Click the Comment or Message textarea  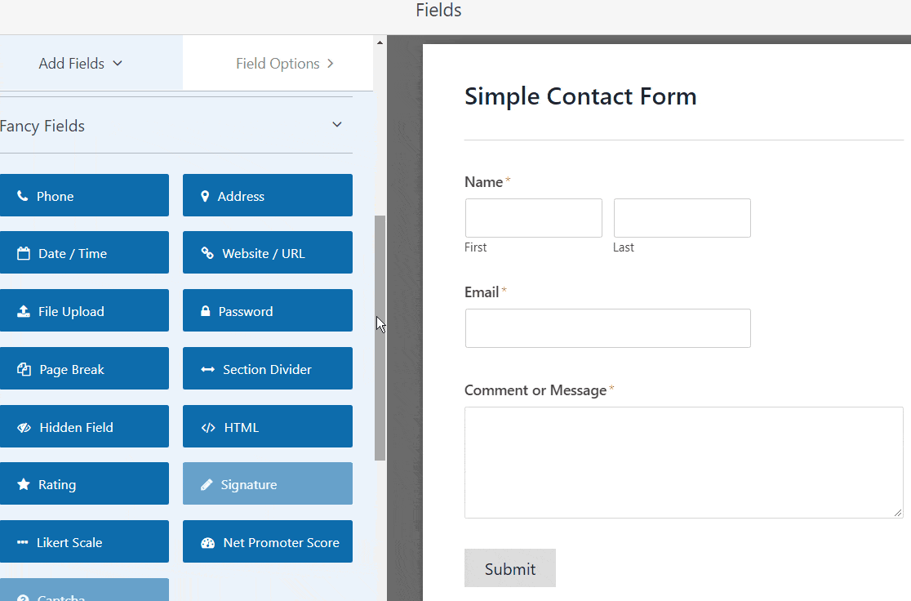point(683,462)
